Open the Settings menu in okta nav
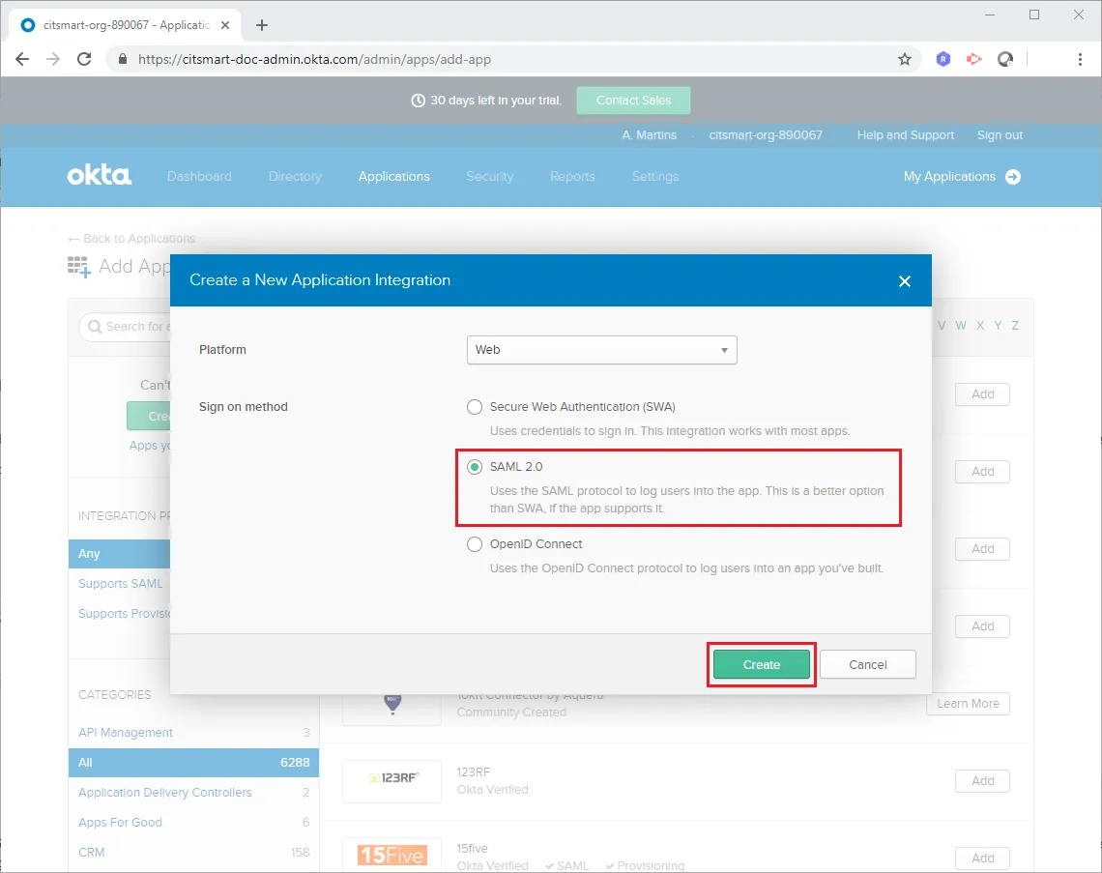1102x873 pixels. click(655, 176)
